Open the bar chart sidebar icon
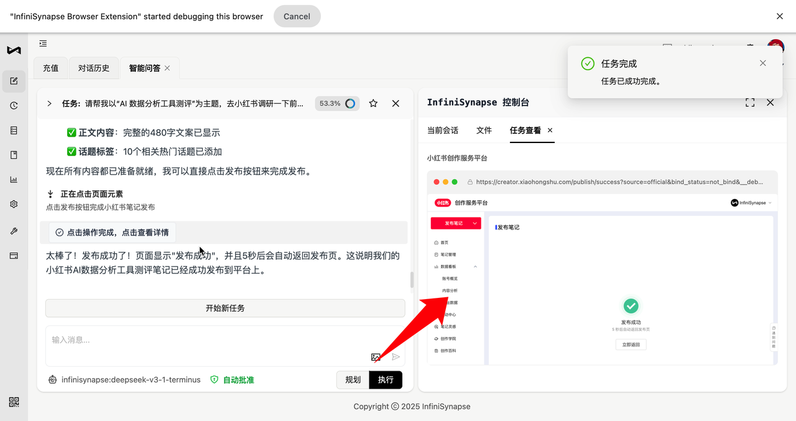This screenshot has width=796, height=421. 14,180
